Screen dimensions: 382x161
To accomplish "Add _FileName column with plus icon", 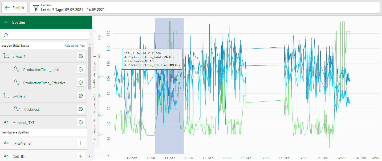I will 81,143.
